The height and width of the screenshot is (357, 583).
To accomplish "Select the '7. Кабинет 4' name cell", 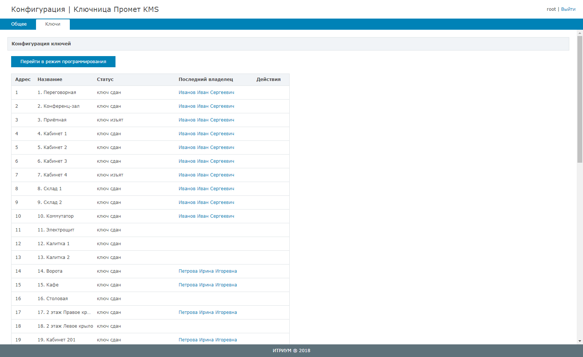I will (52, 175).
